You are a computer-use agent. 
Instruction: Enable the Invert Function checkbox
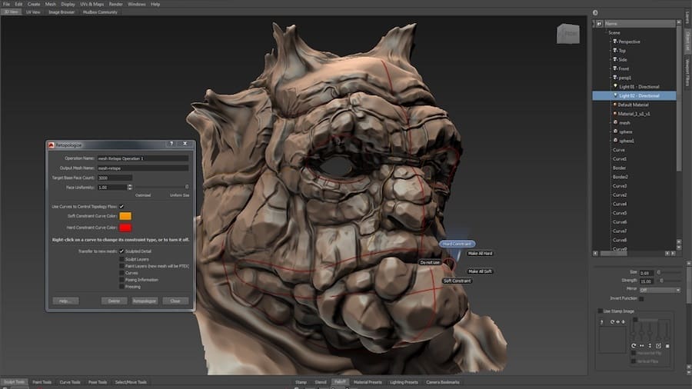(x=641, y=298)
